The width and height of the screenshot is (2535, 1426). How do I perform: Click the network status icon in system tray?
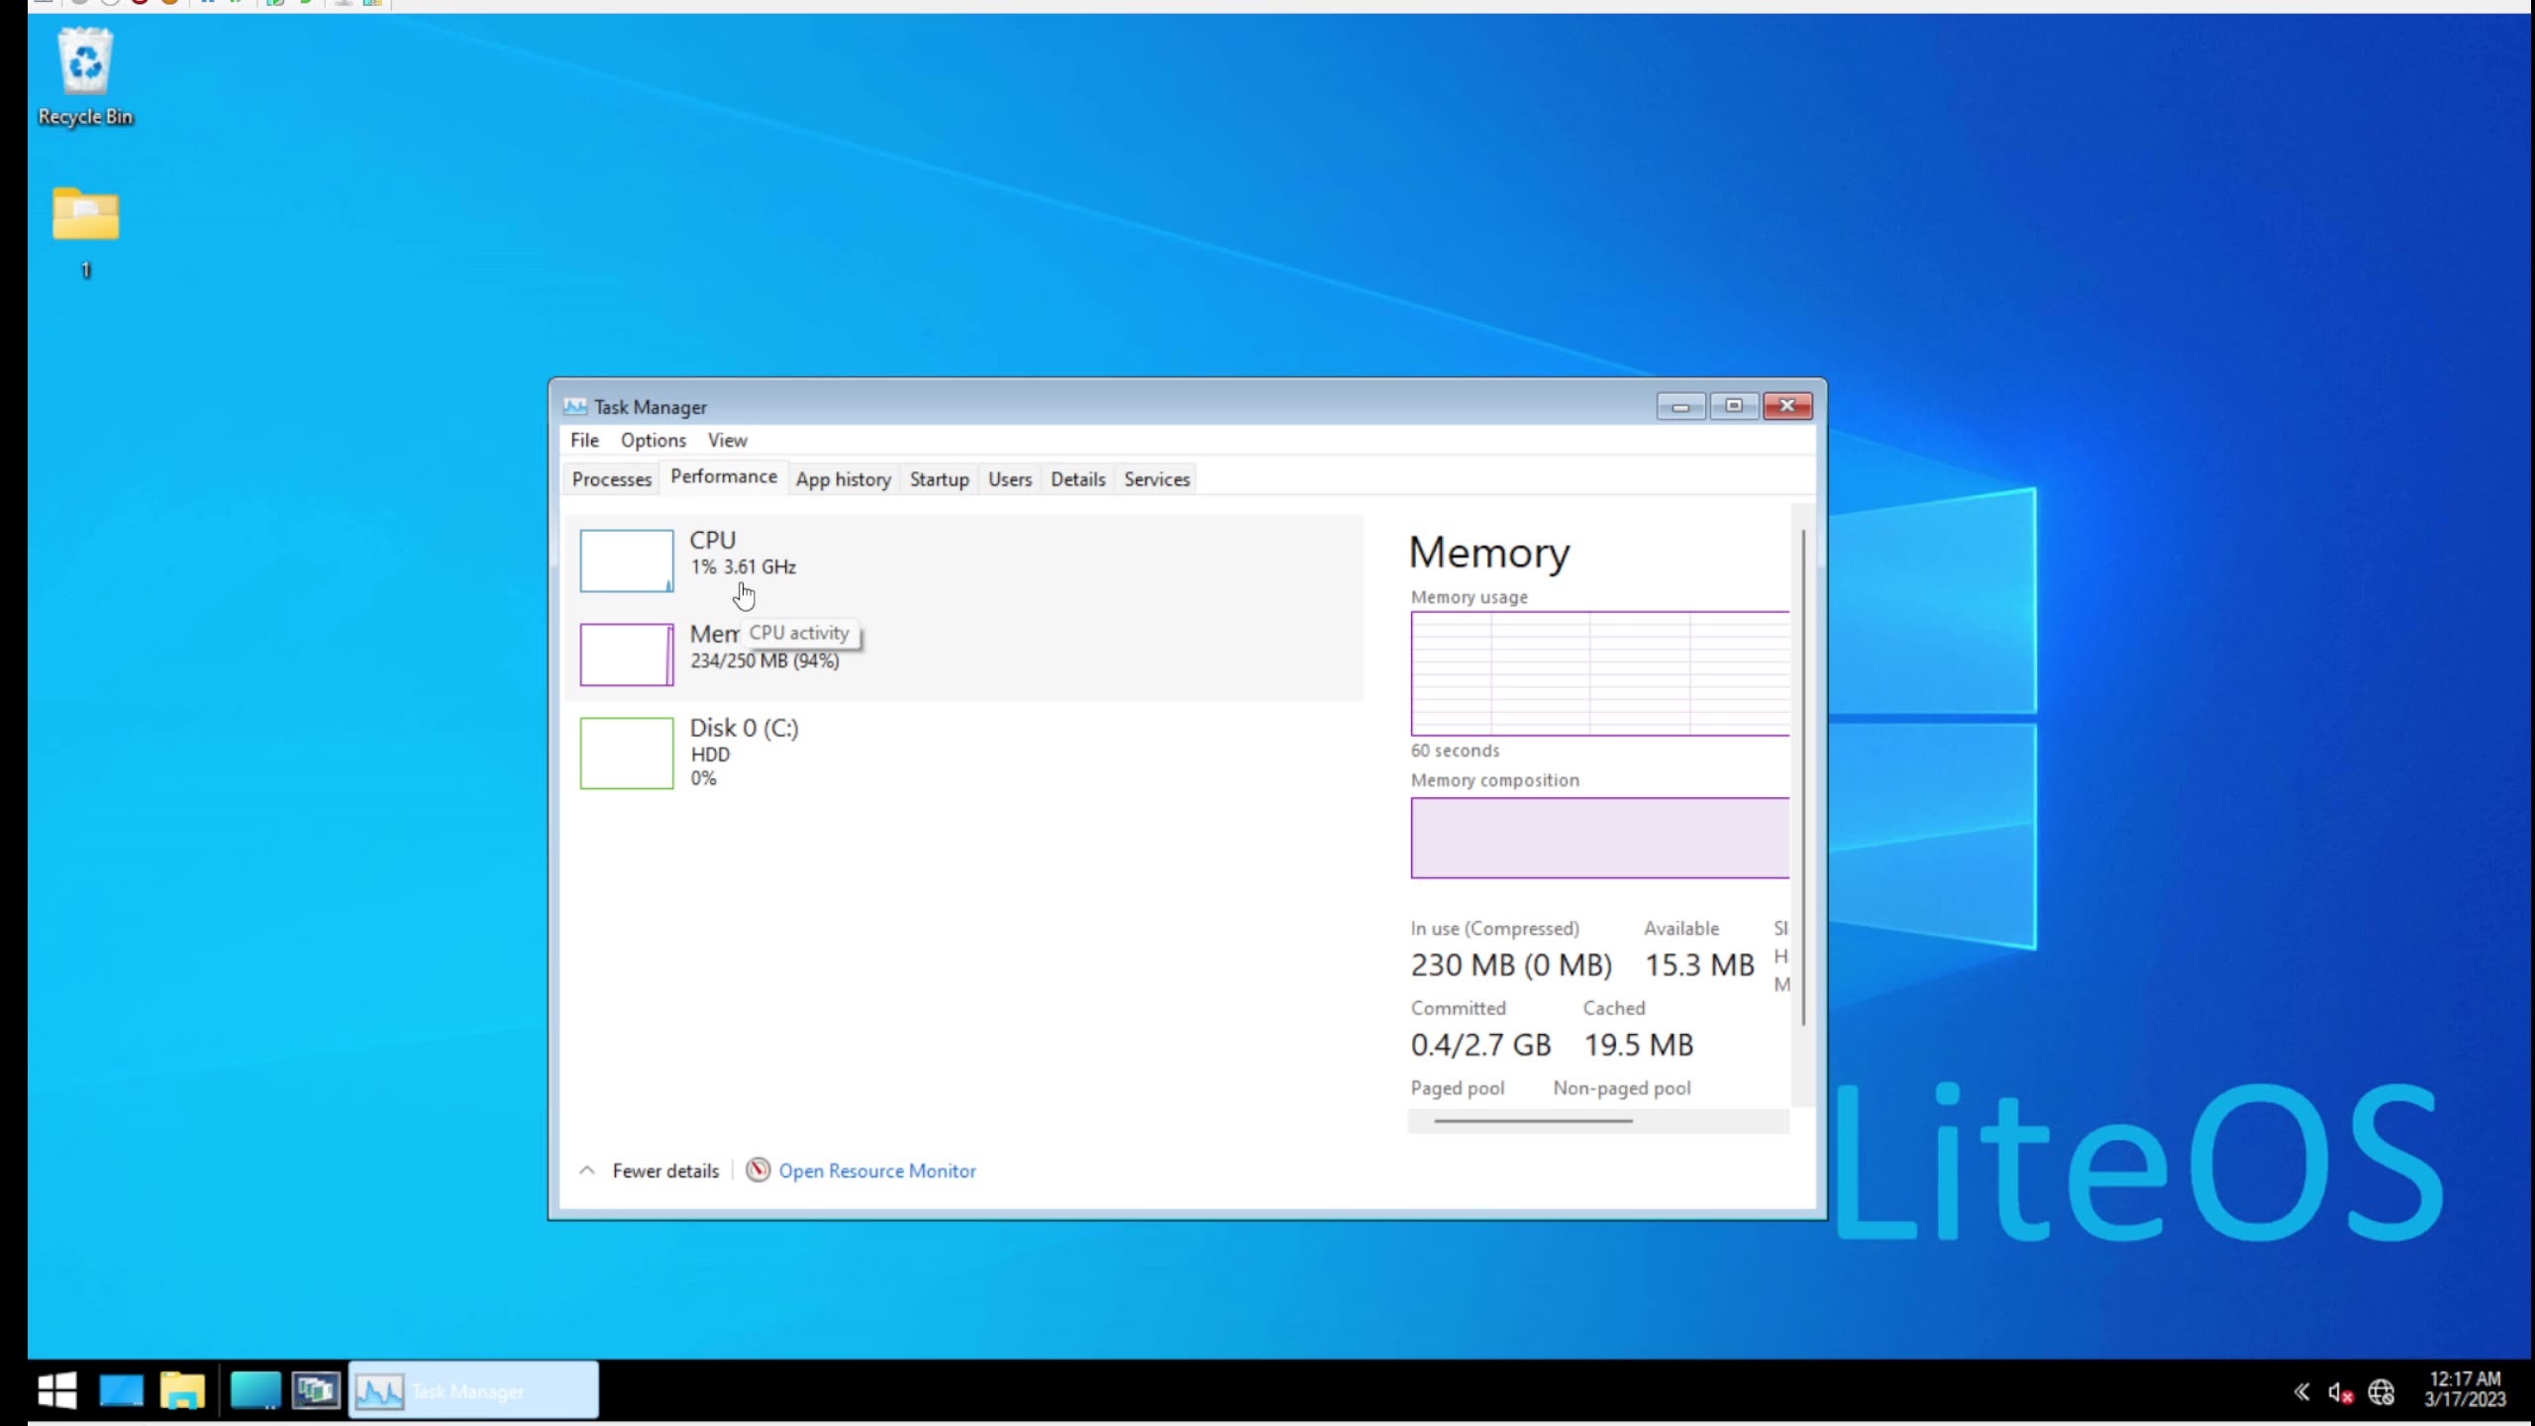[x=2383, y=1390]
